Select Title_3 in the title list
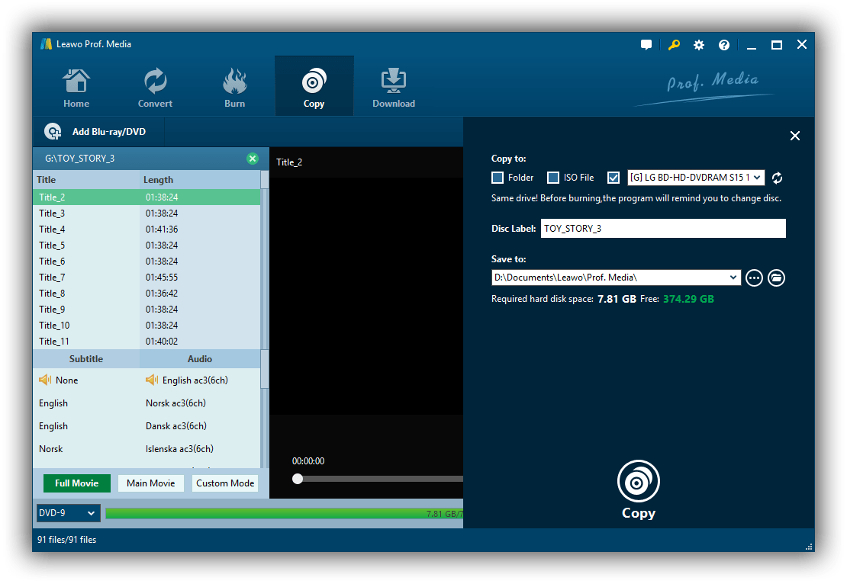This screenshot has width=847, height=584. (147, 213)
